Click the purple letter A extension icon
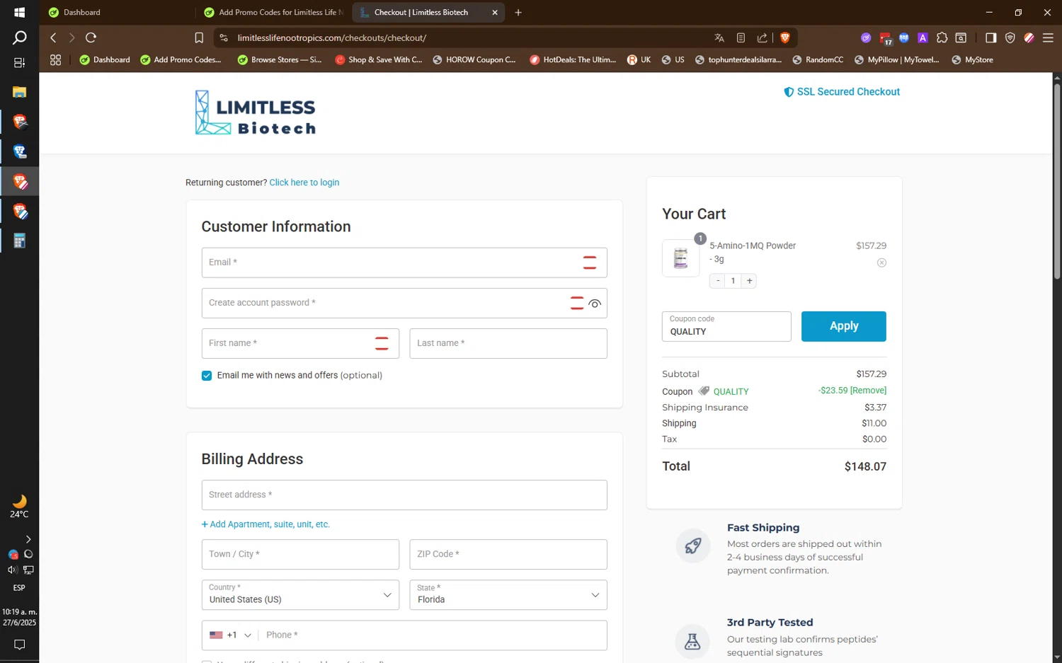The width and height of the screenshot is (1062, 663). [x=923, y=38]
